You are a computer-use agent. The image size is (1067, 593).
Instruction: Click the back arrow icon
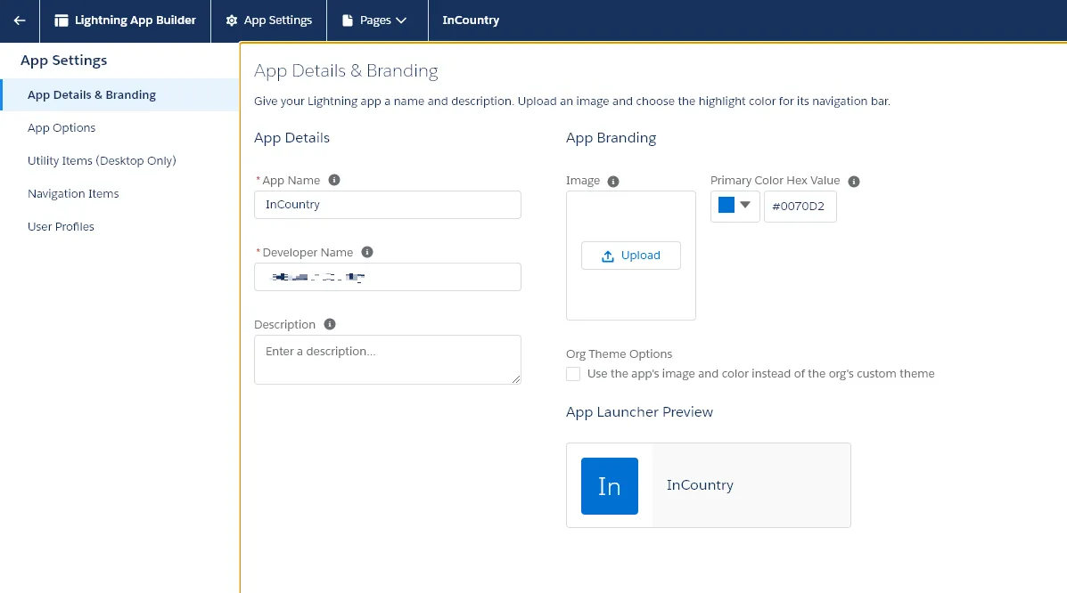20,20
